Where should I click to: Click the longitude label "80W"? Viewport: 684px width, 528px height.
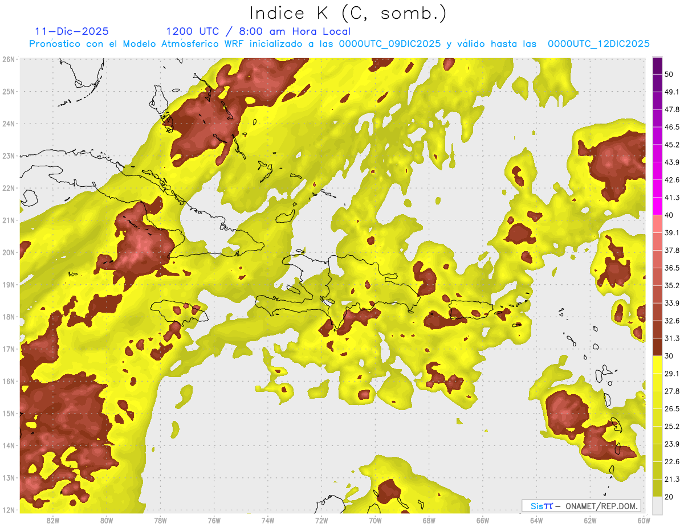coord(107,521)
